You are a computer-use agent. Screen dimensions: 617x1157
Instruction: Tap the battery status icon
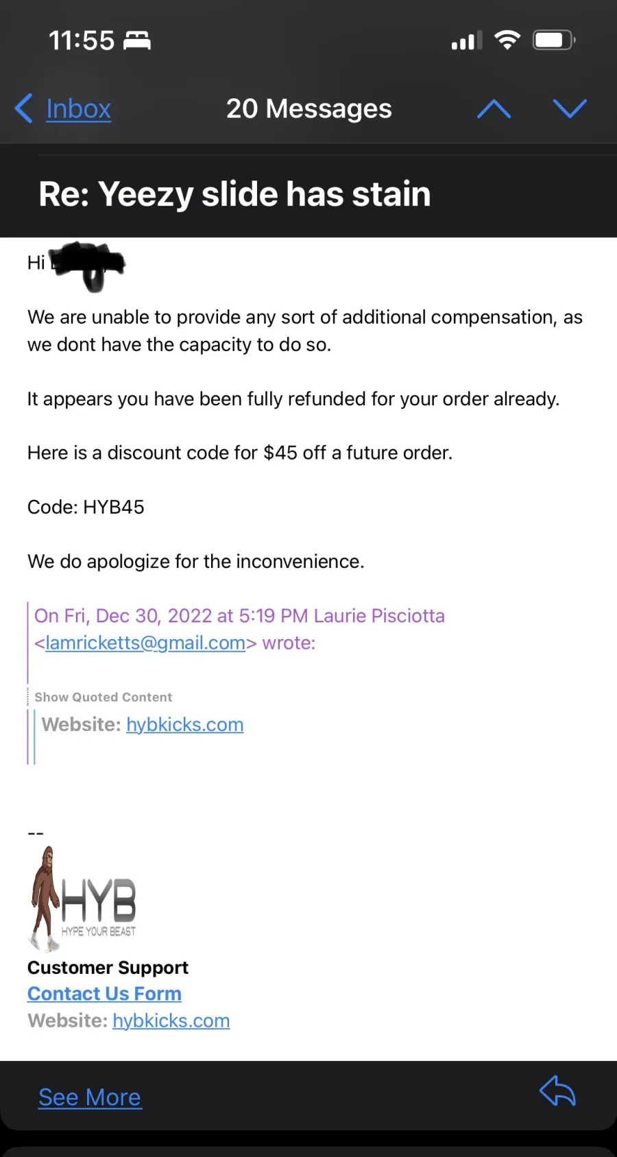555,40
